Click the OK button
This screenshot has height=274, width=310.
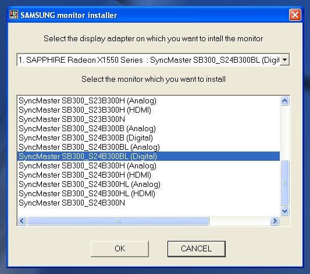pos(120,249)
